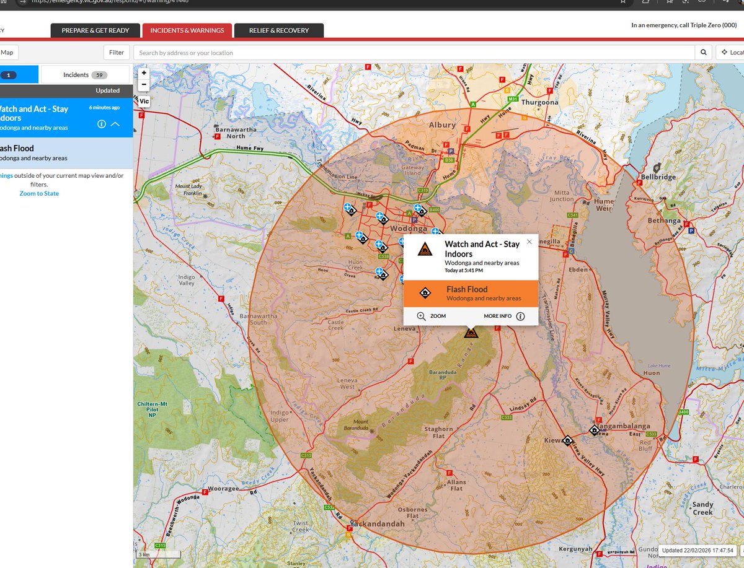Select Flash Flood entry in sidebar list
This screenshot has height=568, width=744.
click(x=66, y=152)
